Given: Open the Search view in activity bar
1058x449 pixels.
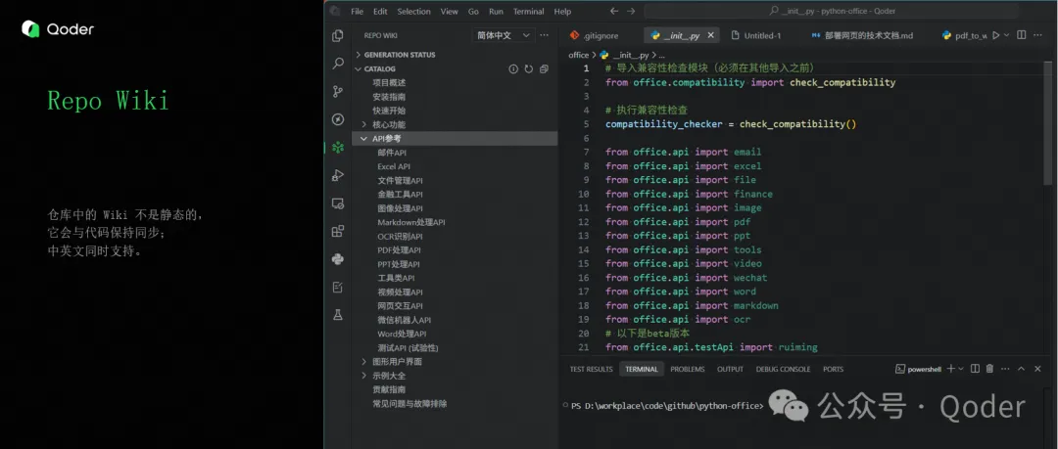Looking at the screenshot, I should (338, 64).
